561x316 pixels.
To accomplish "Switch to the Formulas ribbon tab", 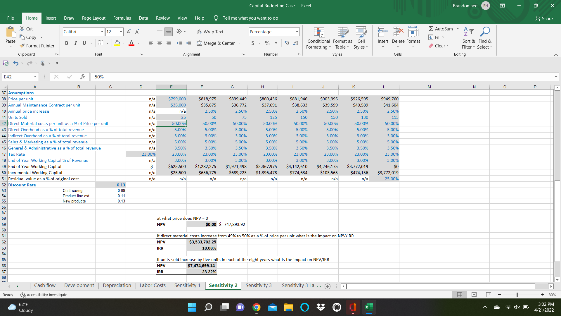I will [122, 18].
